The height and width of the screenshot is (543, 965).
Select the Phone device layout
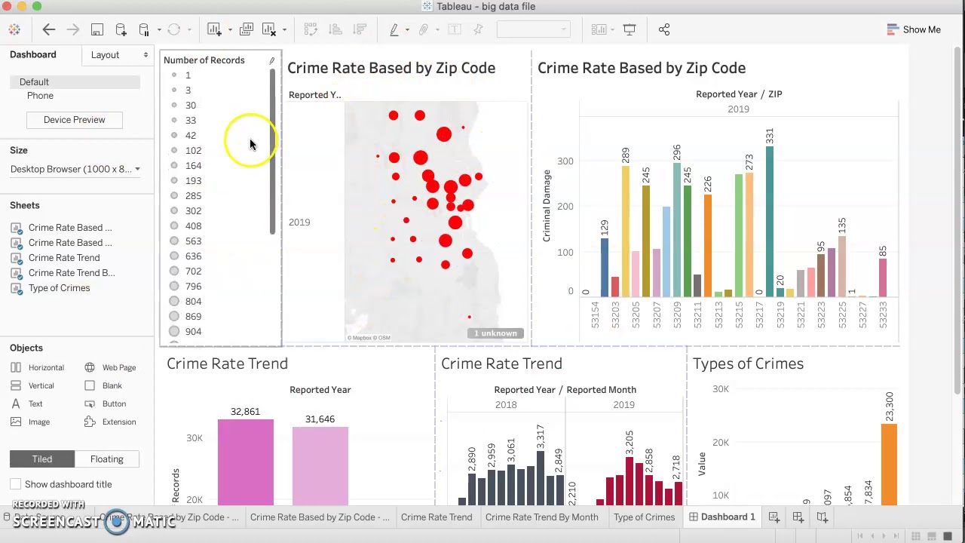(x=40, y=96)
